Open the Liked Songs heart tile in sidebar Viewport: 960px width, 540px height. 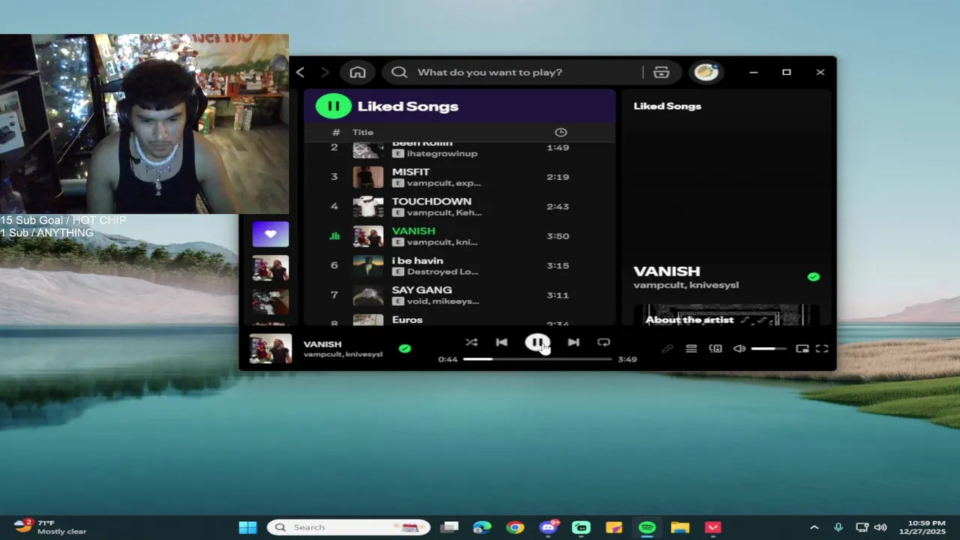(271, 234)
